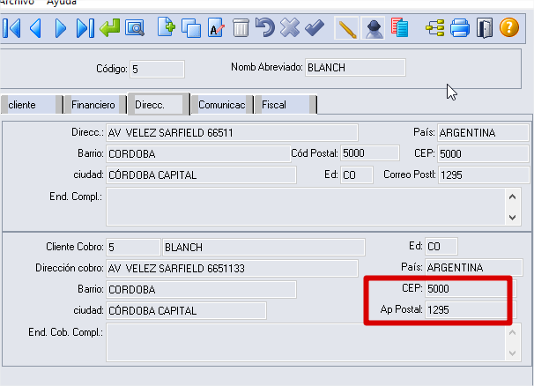This screenshot has width=534, height=386.
Task: Select the yellow pencil tool icon
Action: 346,28
